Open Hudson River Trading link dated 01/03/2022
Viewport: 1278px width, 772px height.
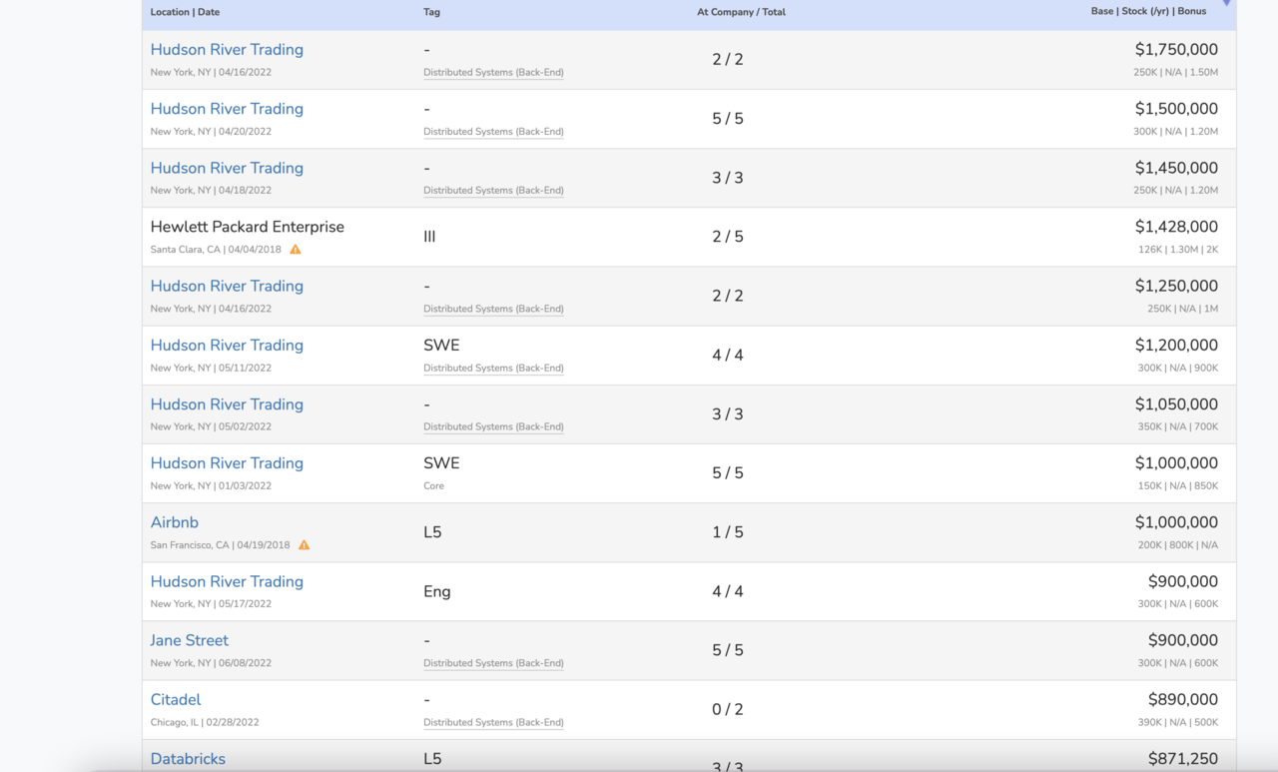(x=227, y=462)
